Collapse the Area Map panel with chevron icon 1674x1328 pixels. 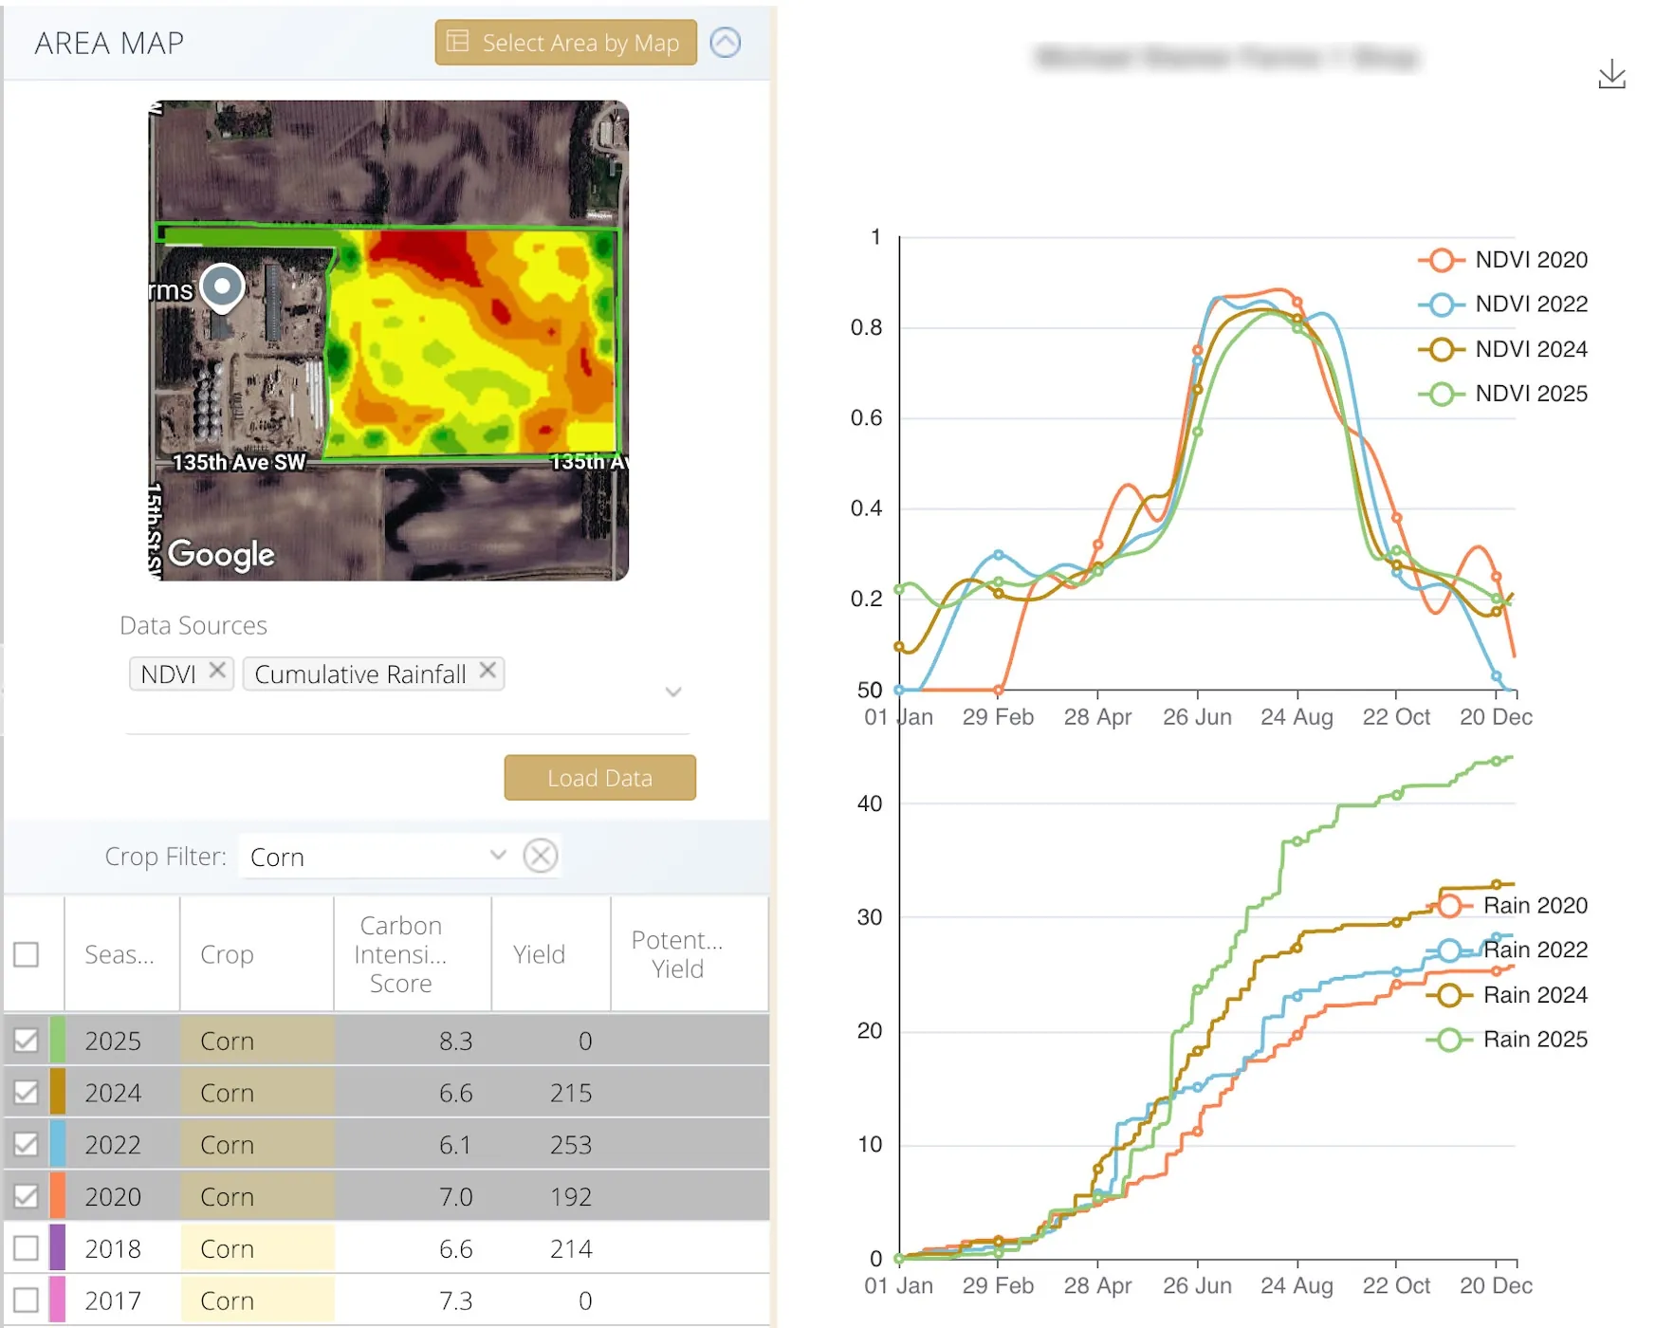click(x=726, y=43)
